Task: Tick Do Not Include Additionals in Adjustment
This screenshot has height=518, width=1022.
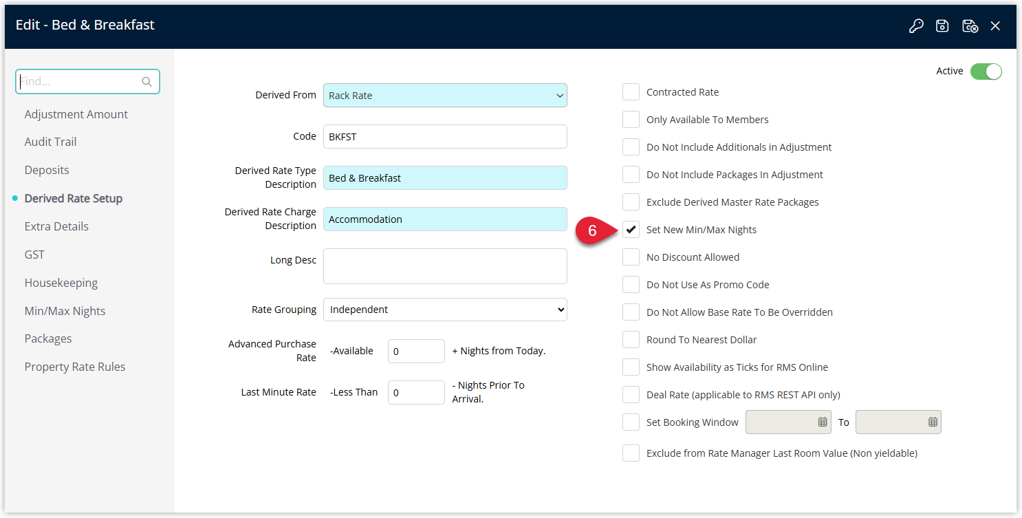Action: [631, 147]
